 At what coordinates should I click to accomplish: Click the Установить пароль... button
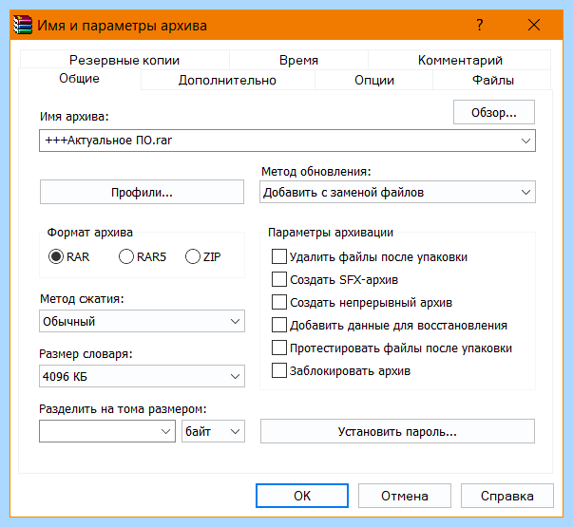click(397, 431)
